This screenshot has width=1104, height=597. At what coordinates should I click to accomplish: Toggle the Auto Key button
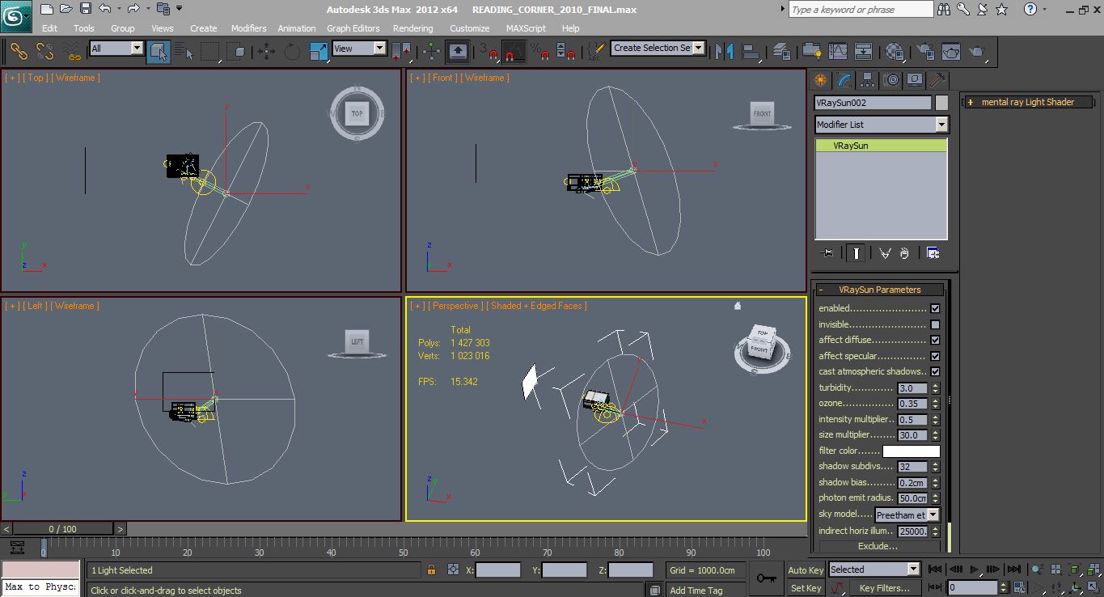pyautogui.click(x=806, y=570)
